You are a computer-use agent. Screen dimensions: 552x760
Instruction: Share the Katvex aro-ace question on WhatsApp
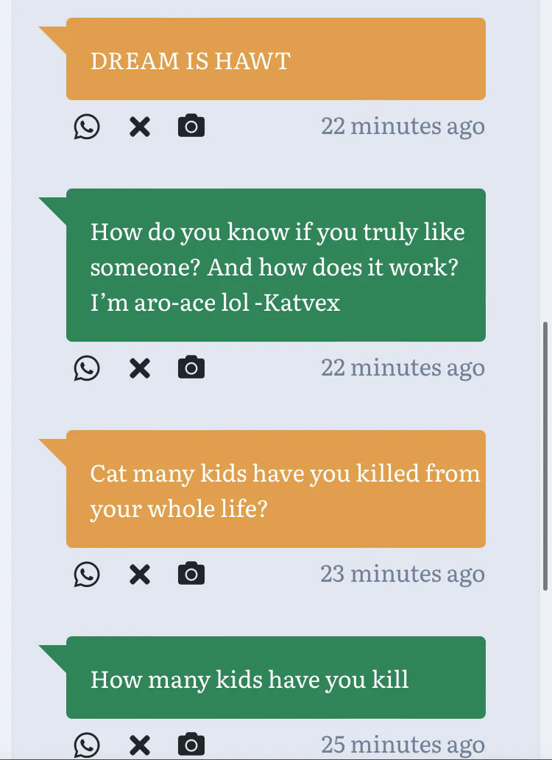[87, 368]
